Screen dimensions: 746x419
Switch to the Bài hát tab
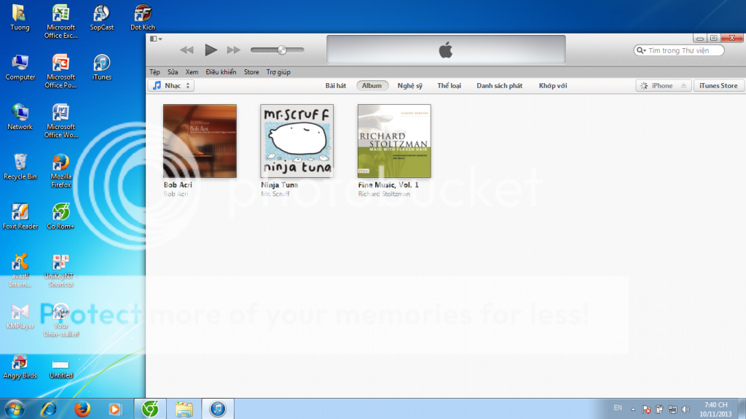pyautogui.click(x=336, y=86)
